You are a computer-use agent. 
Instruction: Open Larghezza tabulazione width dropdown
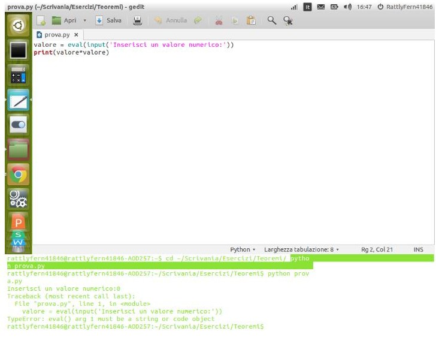pyautogui.click(x=301, y=249)
